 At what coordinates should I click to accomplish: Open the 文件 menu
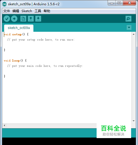pyautogui.click(x=7, y=11)
